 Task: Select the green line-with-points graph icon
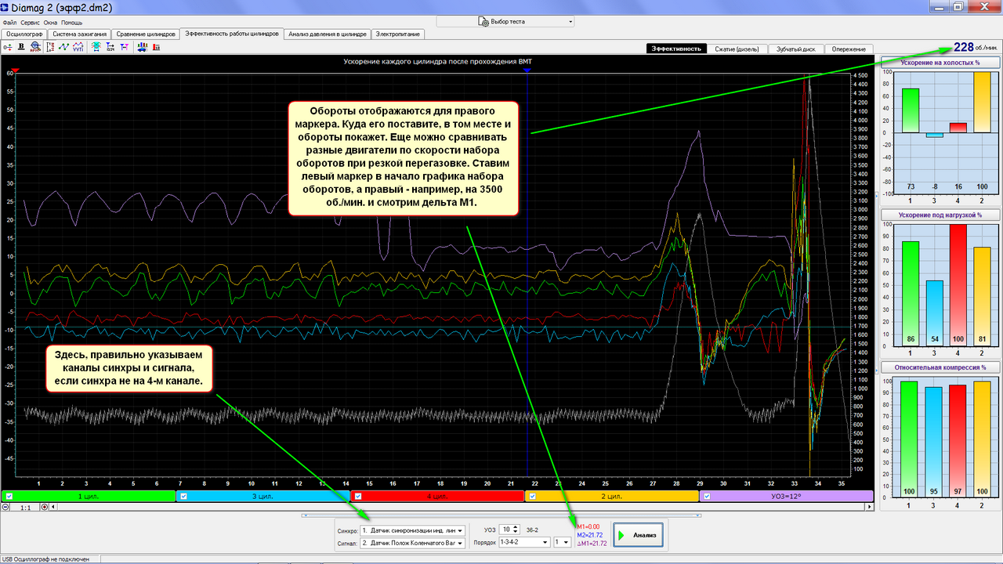[x=63, y=47]
